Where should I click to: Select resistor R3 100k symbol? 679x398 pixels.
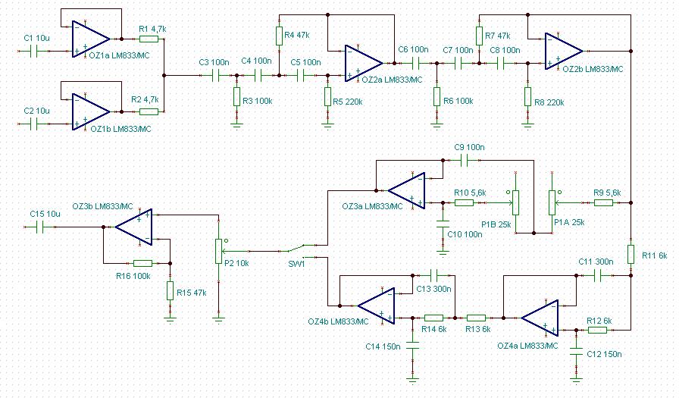[236, 96]
